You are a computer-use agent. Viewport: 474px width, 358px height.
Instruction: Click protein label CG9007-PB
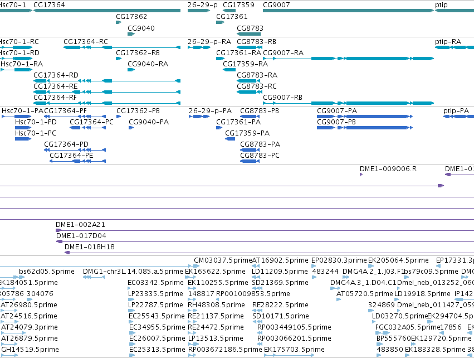coord(336,122)
